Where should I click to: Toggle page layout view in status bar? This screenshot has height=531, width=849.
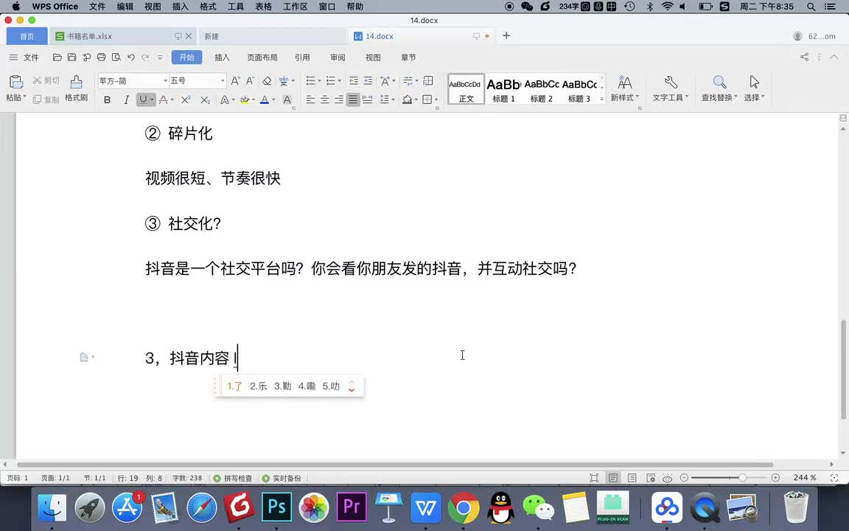613,478
